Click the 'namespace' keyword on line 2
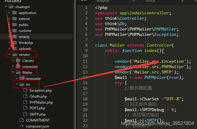Screen dimensions: 197x129 106,13
